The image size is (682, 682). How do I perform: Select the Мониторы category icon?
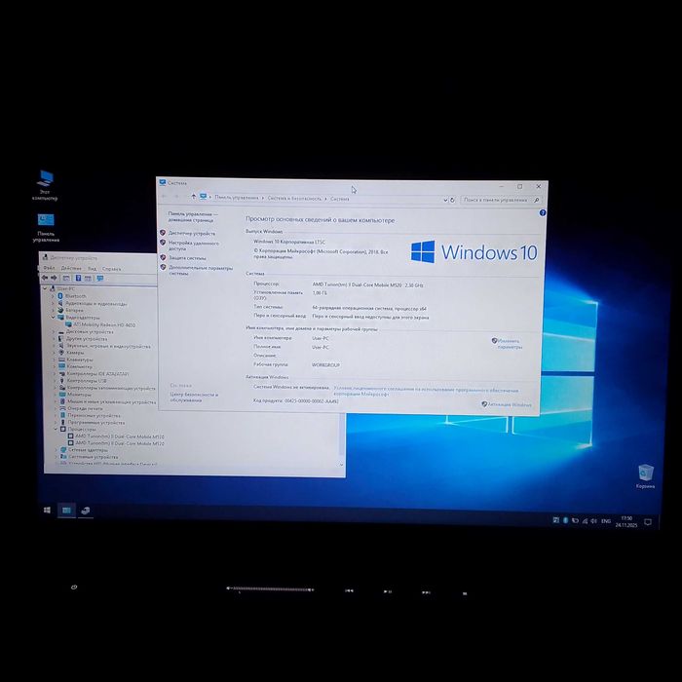pyautogui.click(x=62, y=394)
